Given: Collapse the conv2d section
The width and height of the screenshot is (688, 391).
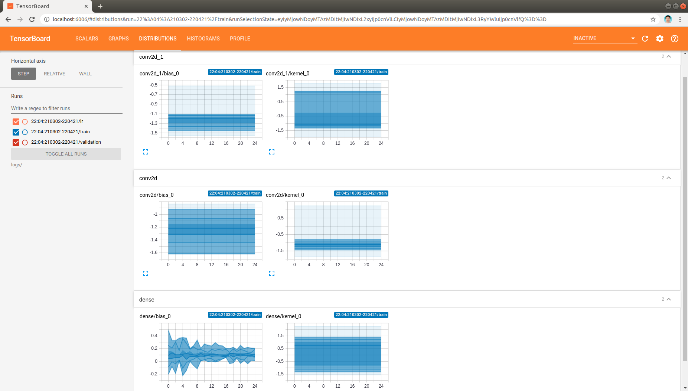Looking at the screenshot, I should coord(669,178).
